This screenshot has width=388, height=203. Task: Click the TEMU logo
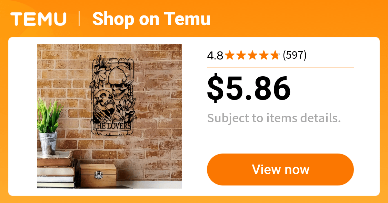pyautogui.click(x=38, y=19)
